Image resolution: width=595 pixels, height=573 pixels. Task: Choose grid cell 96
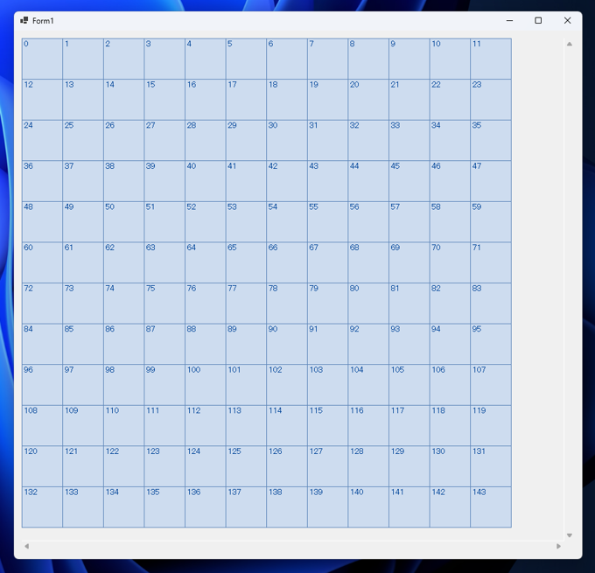[x=42, y=385]
